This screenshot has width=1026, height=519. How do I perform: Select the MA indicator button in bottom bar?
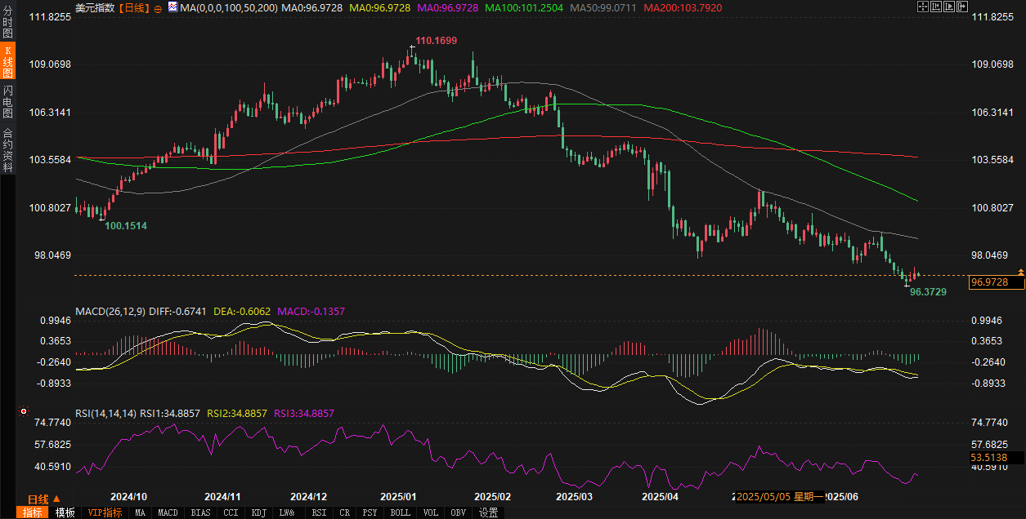coord(140,512)
